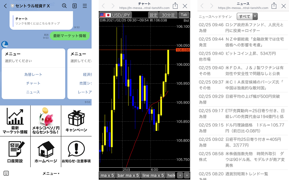The height and width of the screenshot is (180, 289).
Task: Go back in the ニュース browser
Action: coord(202,6)
